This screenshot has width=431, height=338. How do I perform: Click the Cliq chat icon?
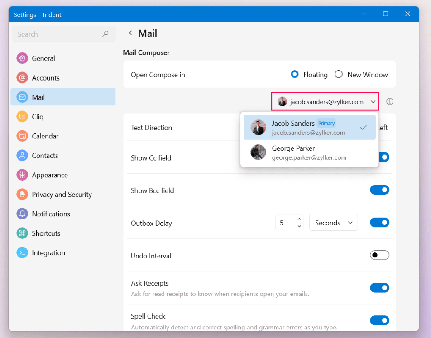[22, 117]
